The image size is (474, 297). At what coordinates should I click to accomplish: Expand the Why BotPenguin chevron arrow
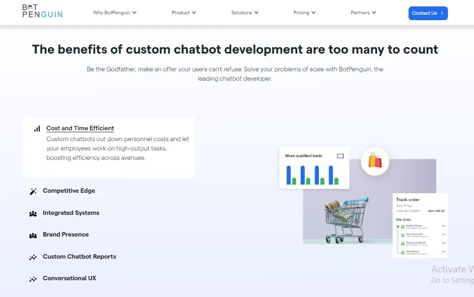coord(134,13)
